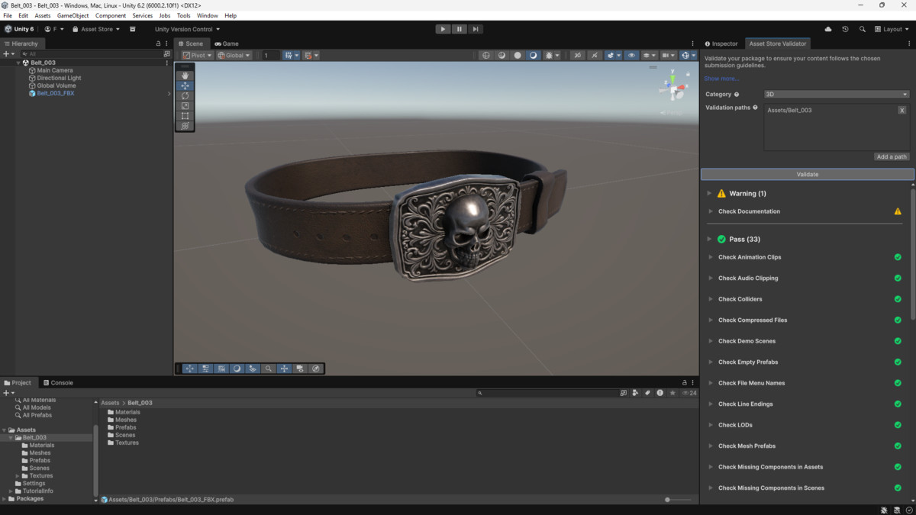Viewport: 916px width, 515px height.
Task: Open the Global orientation dropdown
Action: [234, 55]
